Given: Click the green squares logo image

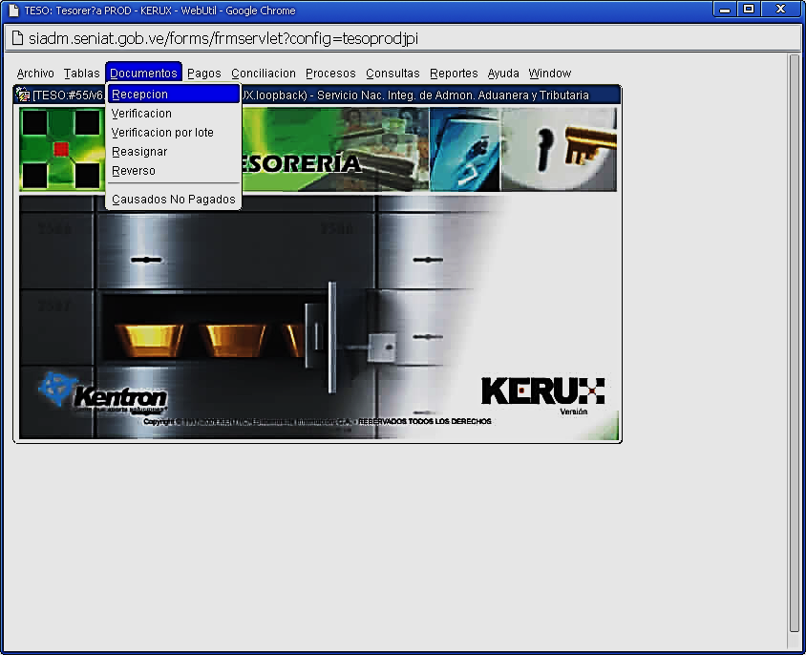Looking at the screenshot, I should click(x=62, y=149).
